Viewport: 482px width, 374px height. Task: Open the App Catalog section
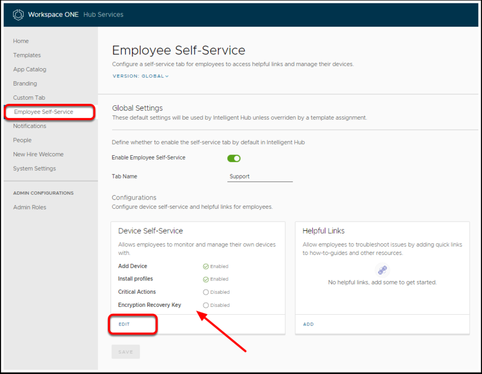pyautogui.click(x=30, y=69)
